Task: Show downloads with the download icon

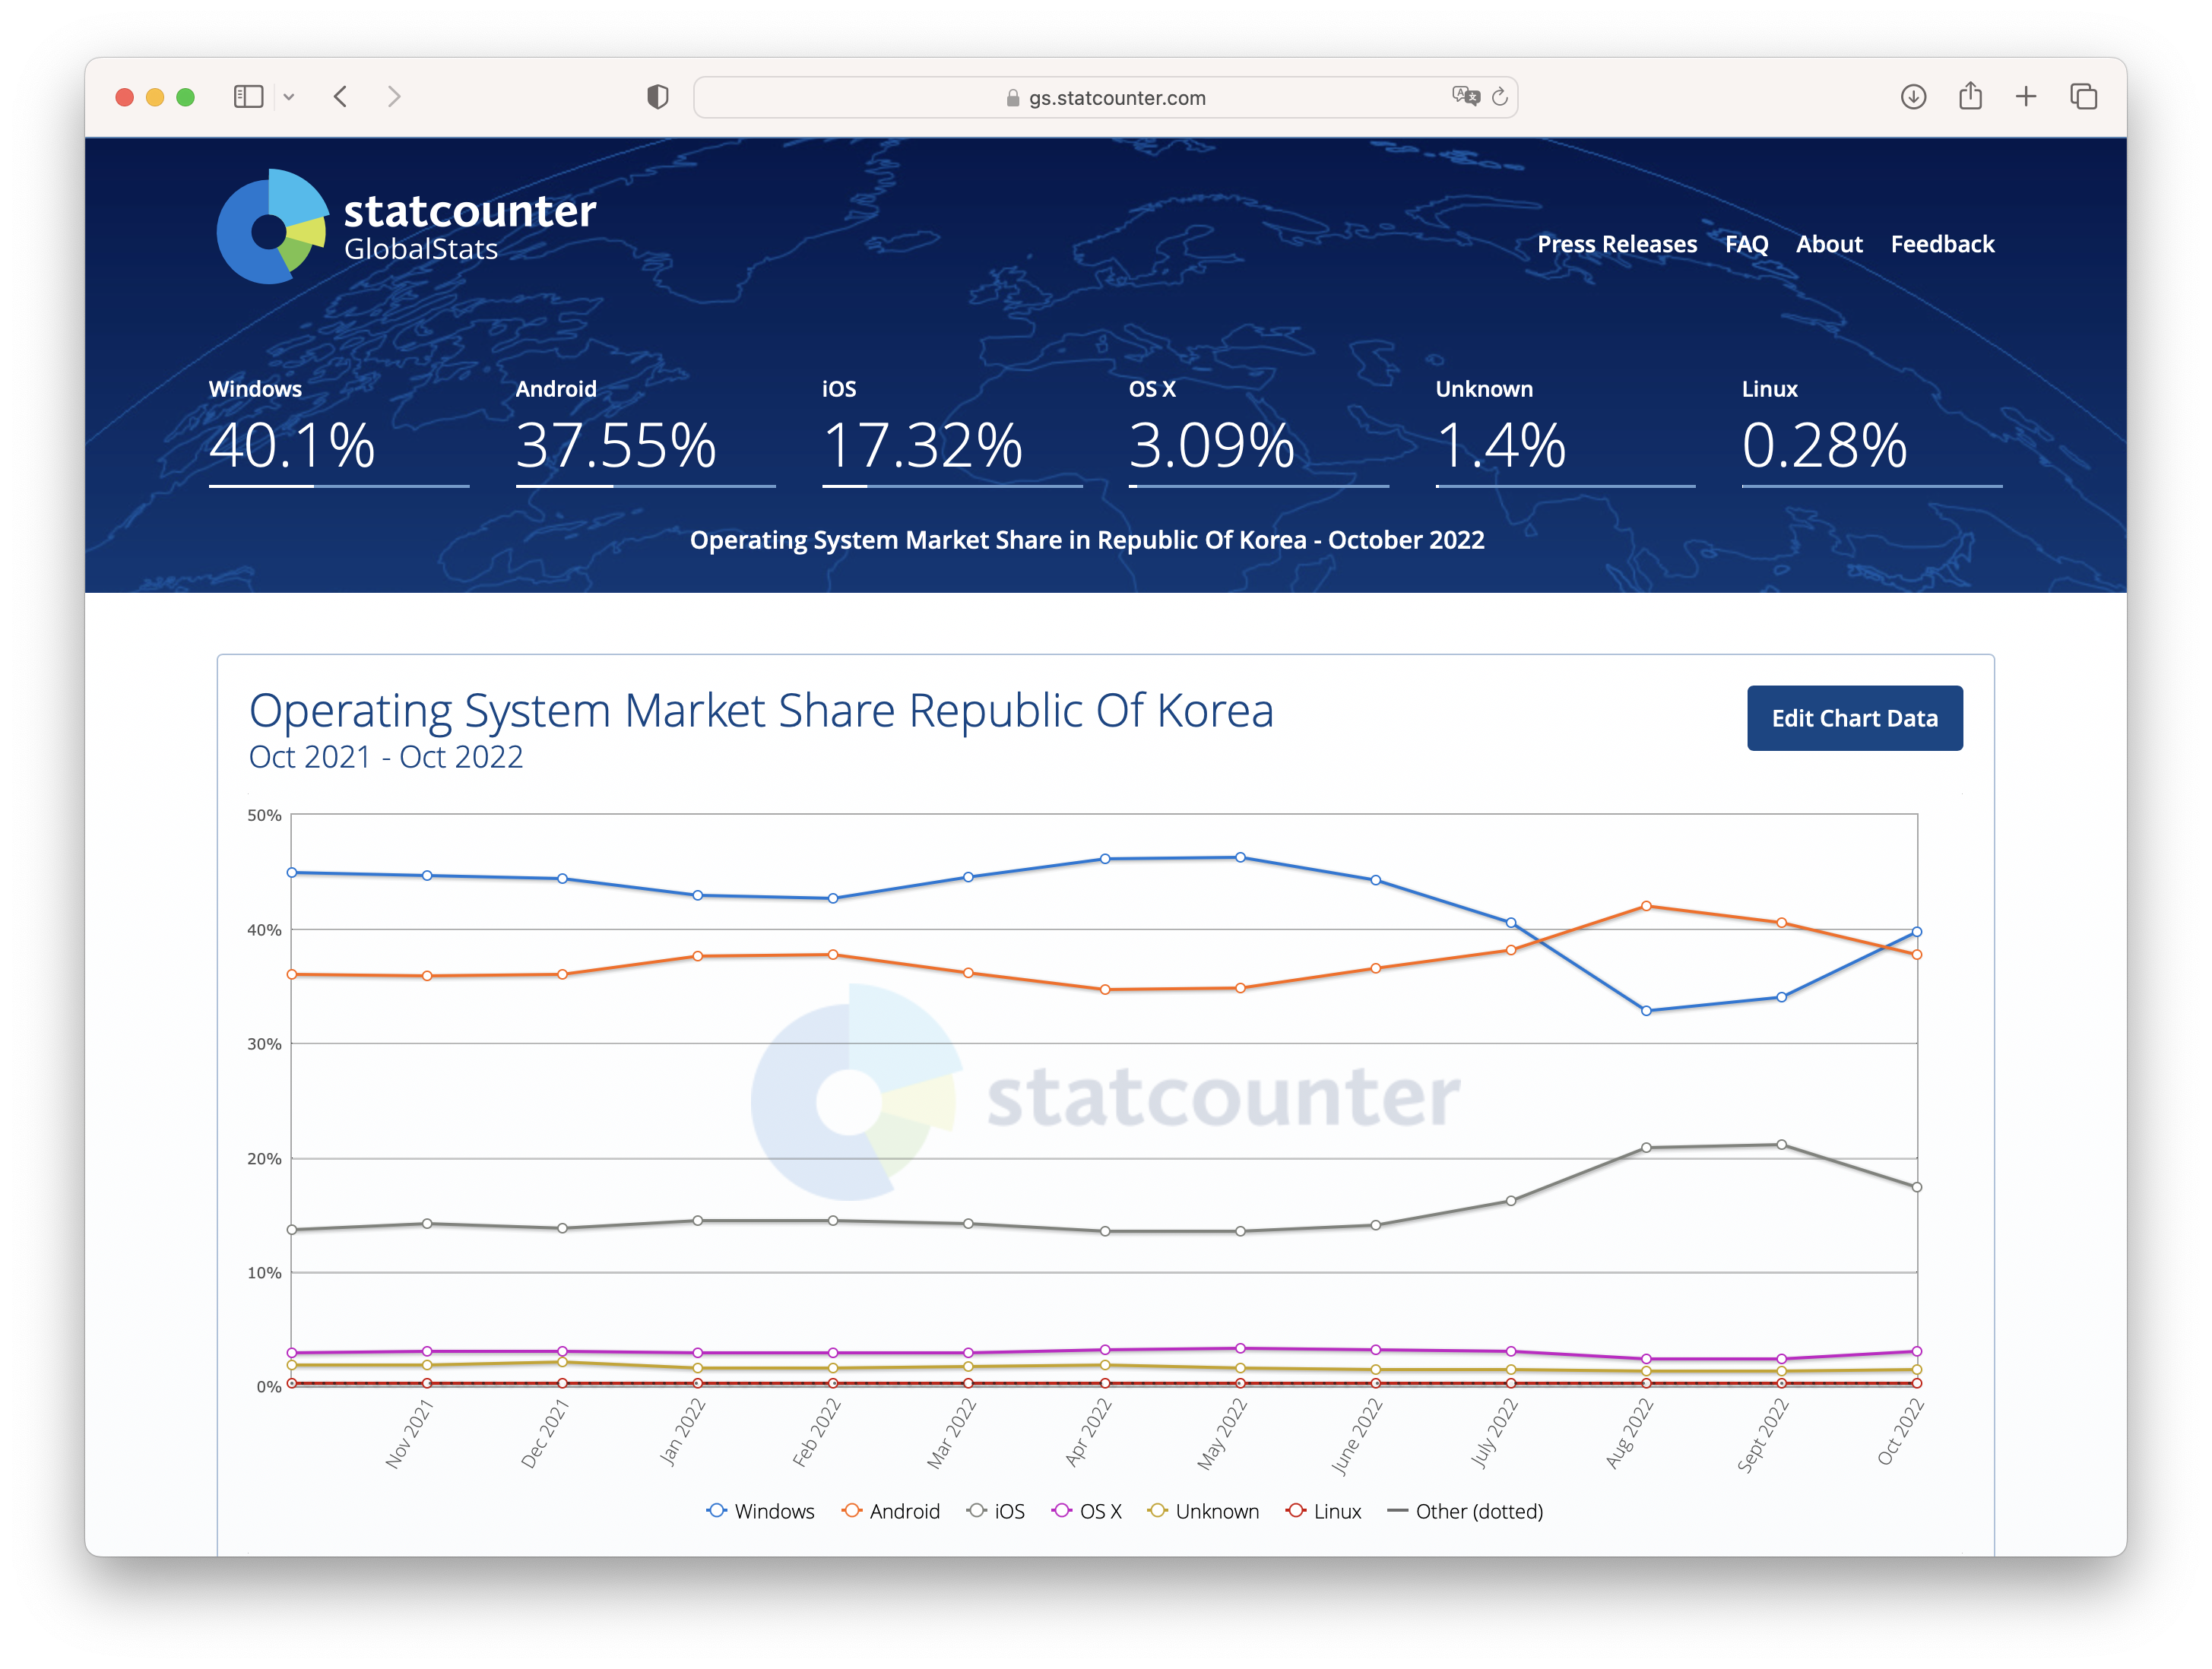Action: [1913, 97]
